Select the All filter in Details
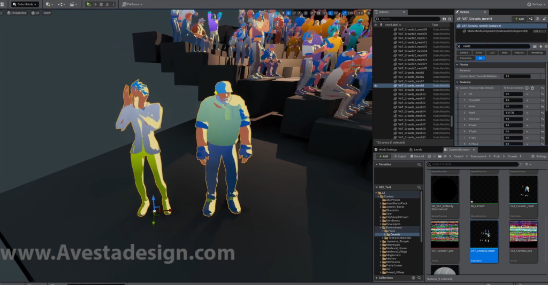 pyautogui.click(x=481, y=58)
